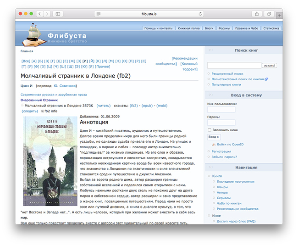The width and height of the screenshot is (298, 246).
Task: Open the Блоги tab
Action: (209, 28)
